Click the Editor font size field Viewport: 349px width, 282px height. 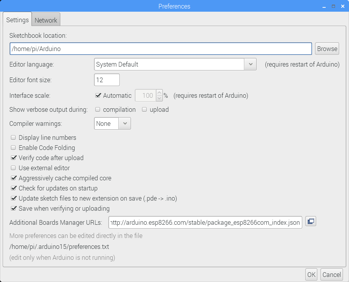tap(107, 80)
